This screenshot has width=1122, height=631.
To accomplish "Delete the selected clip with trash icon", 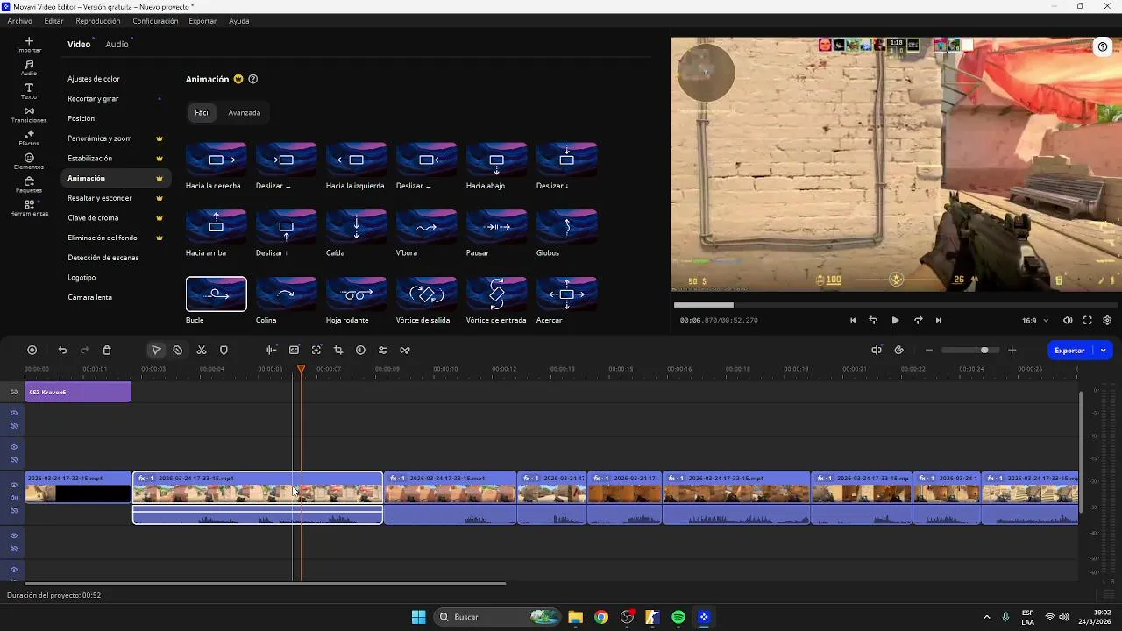I will click(x=107, y=350).
